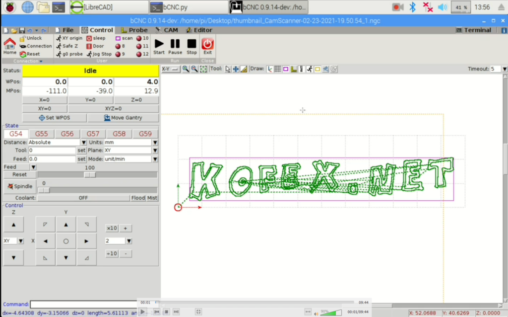508x317 pixels.
Task: Fit drawing to view icon
Action: [x=203, y=69]
